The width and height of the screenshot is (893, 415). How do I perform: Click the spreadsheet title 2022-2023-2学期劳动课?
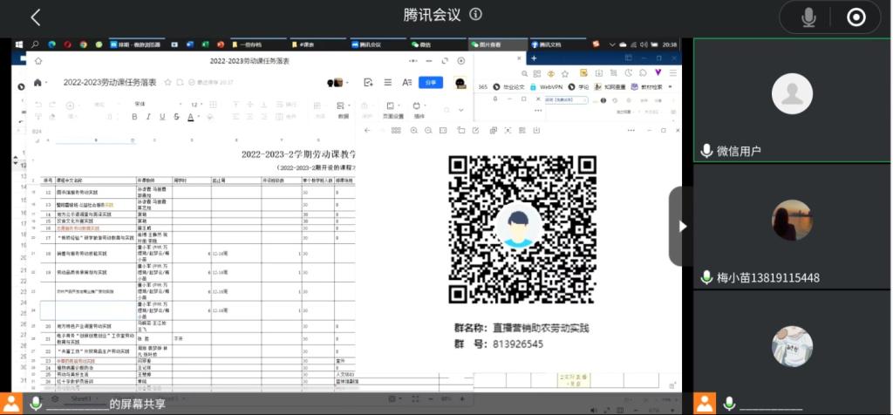click(298, 154)
